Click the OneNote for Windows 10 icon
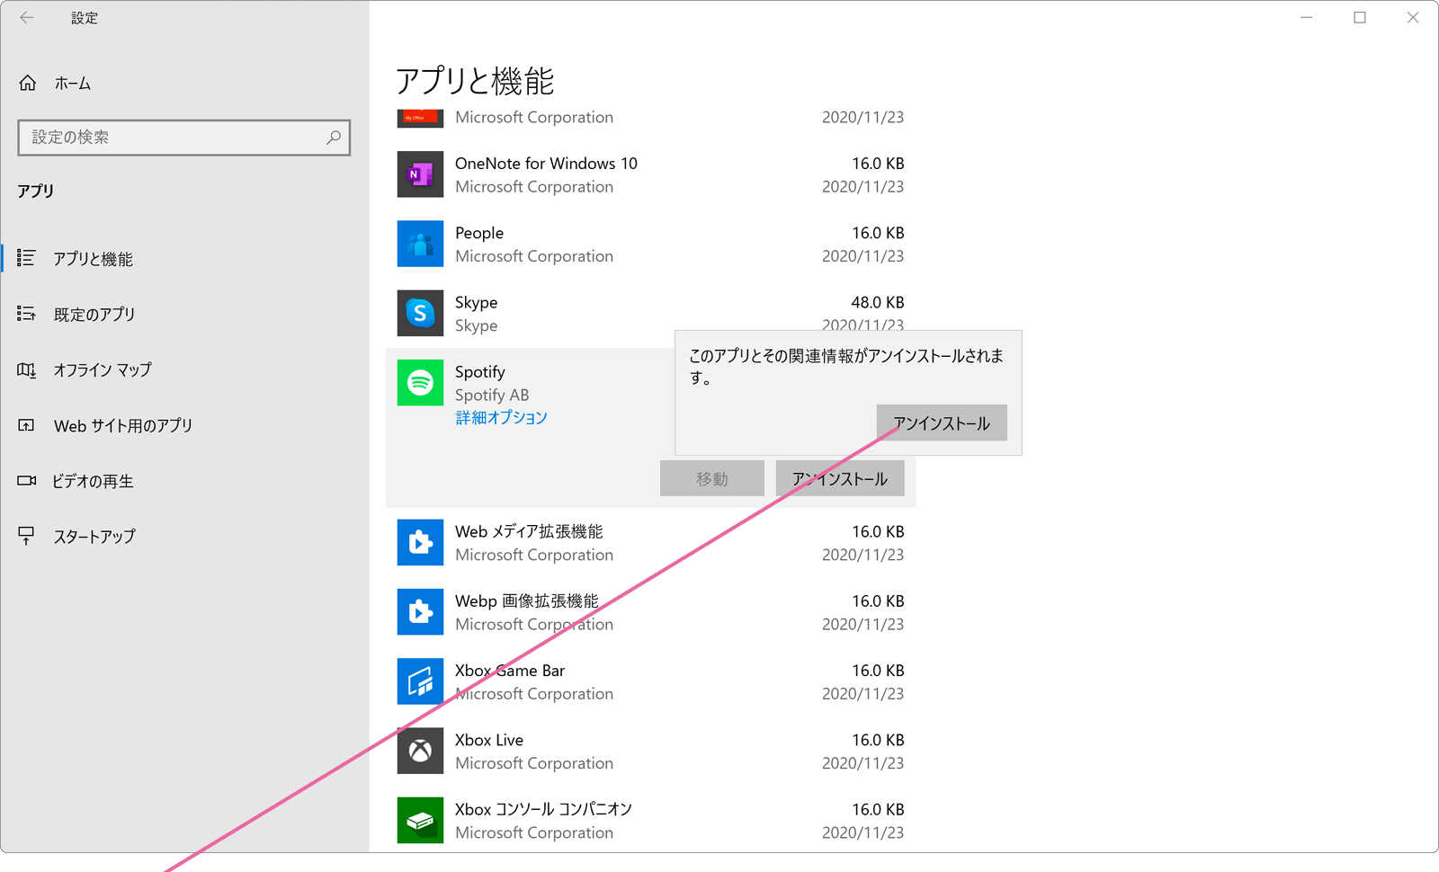Screen dimensions: 1439x872 click(420, 174)
